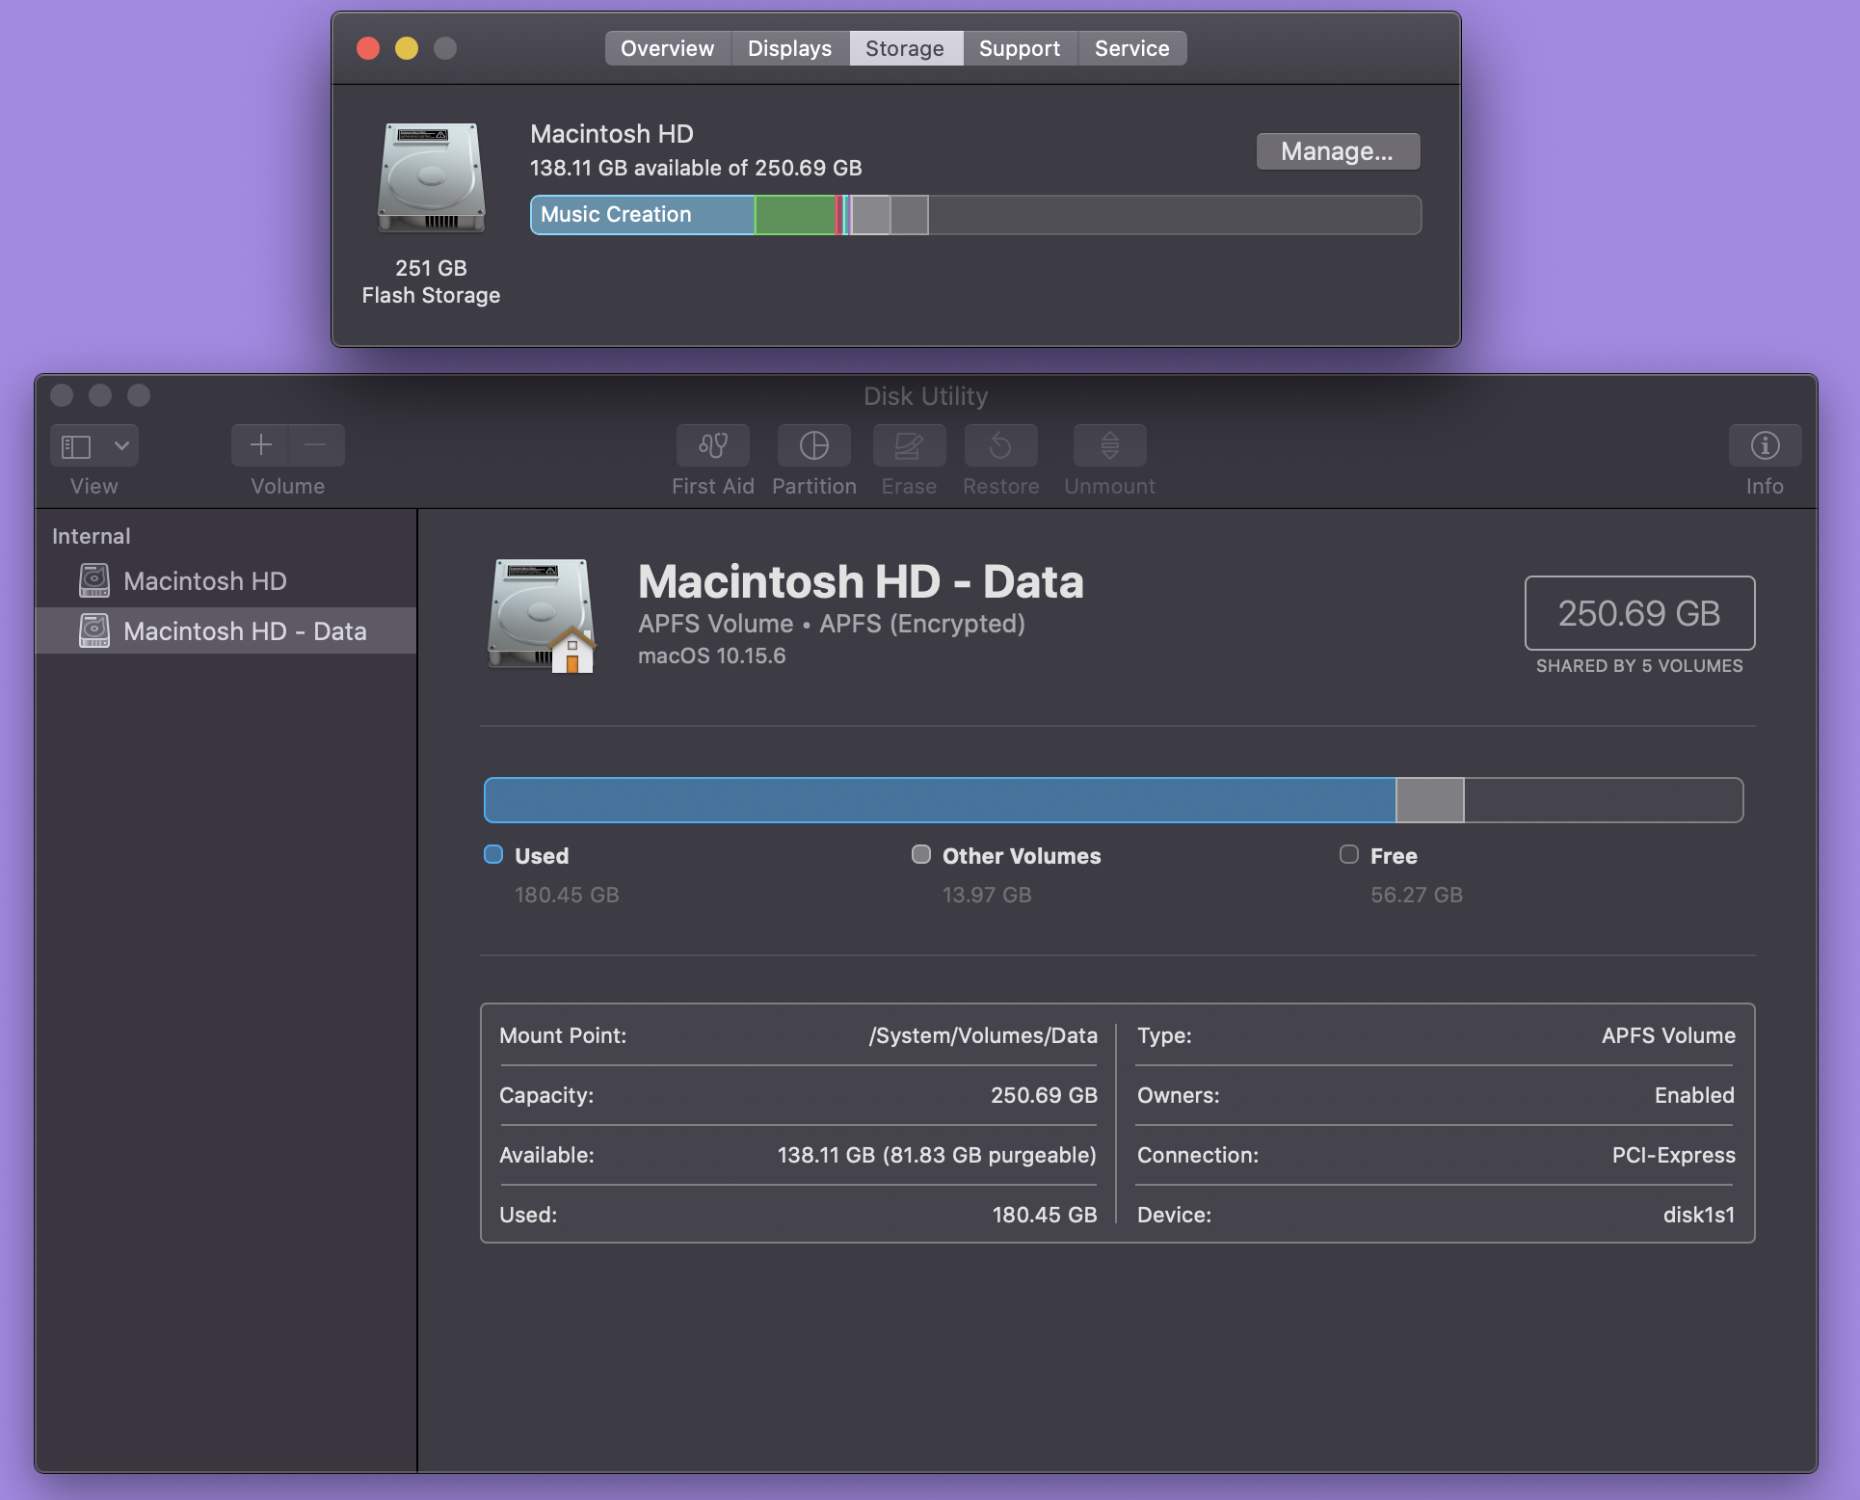Image resolution: width=1860 pixels, height=1500 pixels.
Task: Toggle the Used storage legend checkbox
Action: (x=493, y=855)
